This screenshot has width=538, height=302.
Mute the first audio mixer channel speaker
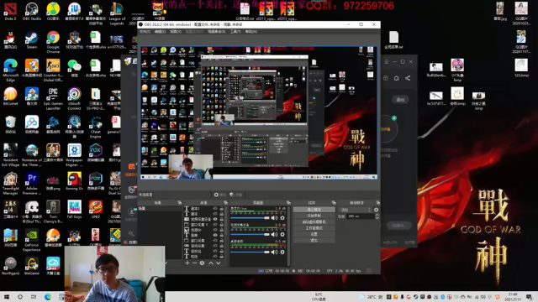click(274, 218)
